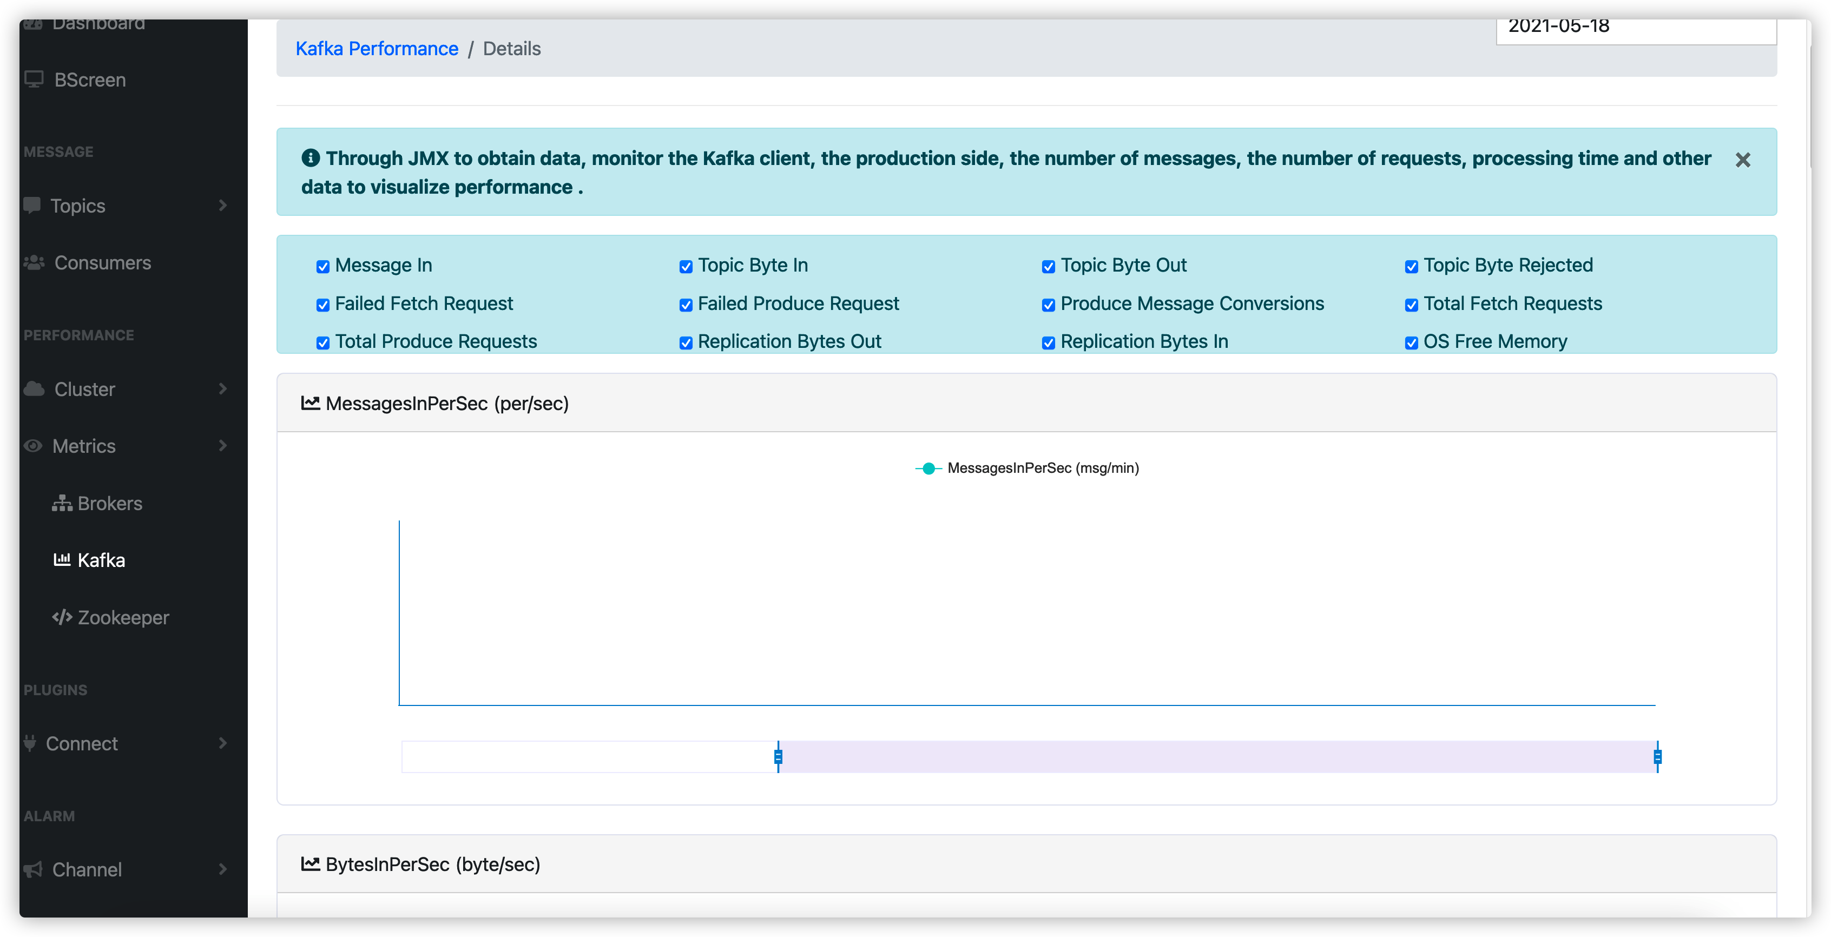Open the Zookeeper metrics page

123,617
